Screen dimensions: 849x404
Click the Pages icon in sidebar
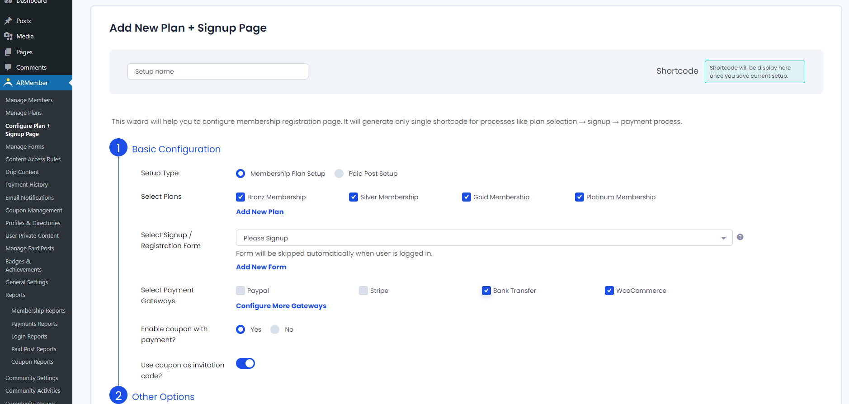pyautogui.click(x=8, y=52)
